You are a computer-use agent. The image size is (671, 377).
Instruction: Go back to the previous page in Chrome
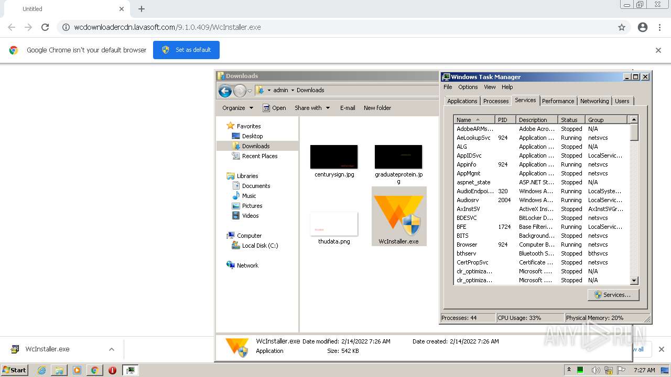pyautogui.click(x=12, y=27)
